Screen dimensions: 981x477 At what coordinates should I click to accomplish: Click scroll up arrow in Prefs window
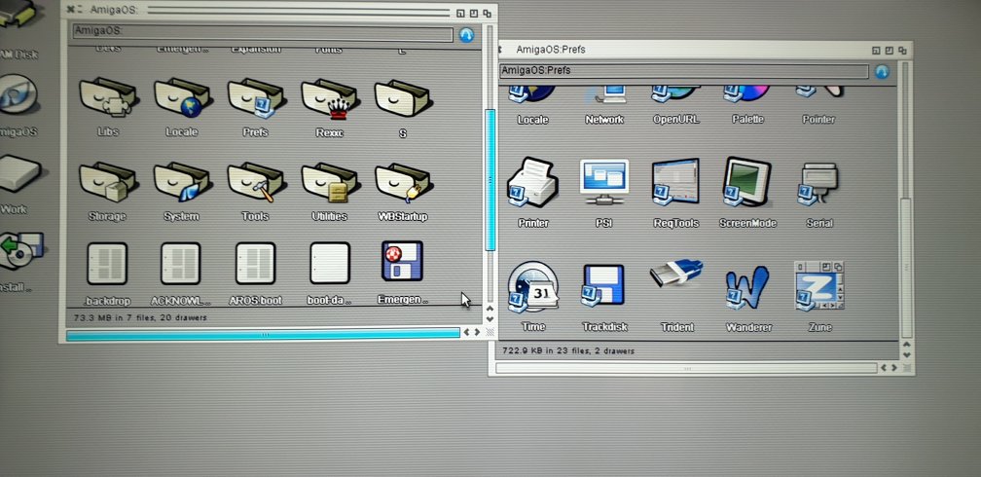tap(907, 345)
